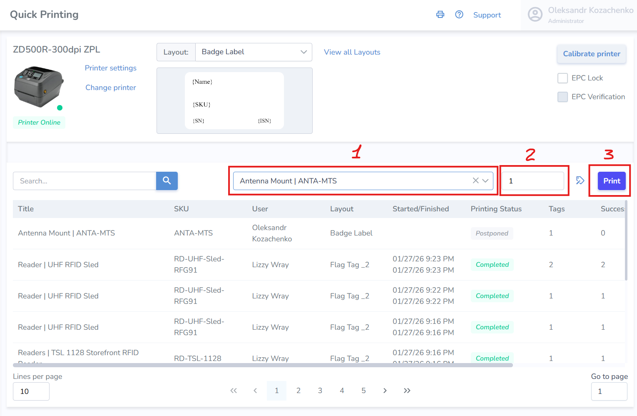This screenshot has width=637, height=416.
Task: Click the printer icon in header
Action: pos(440,15)
